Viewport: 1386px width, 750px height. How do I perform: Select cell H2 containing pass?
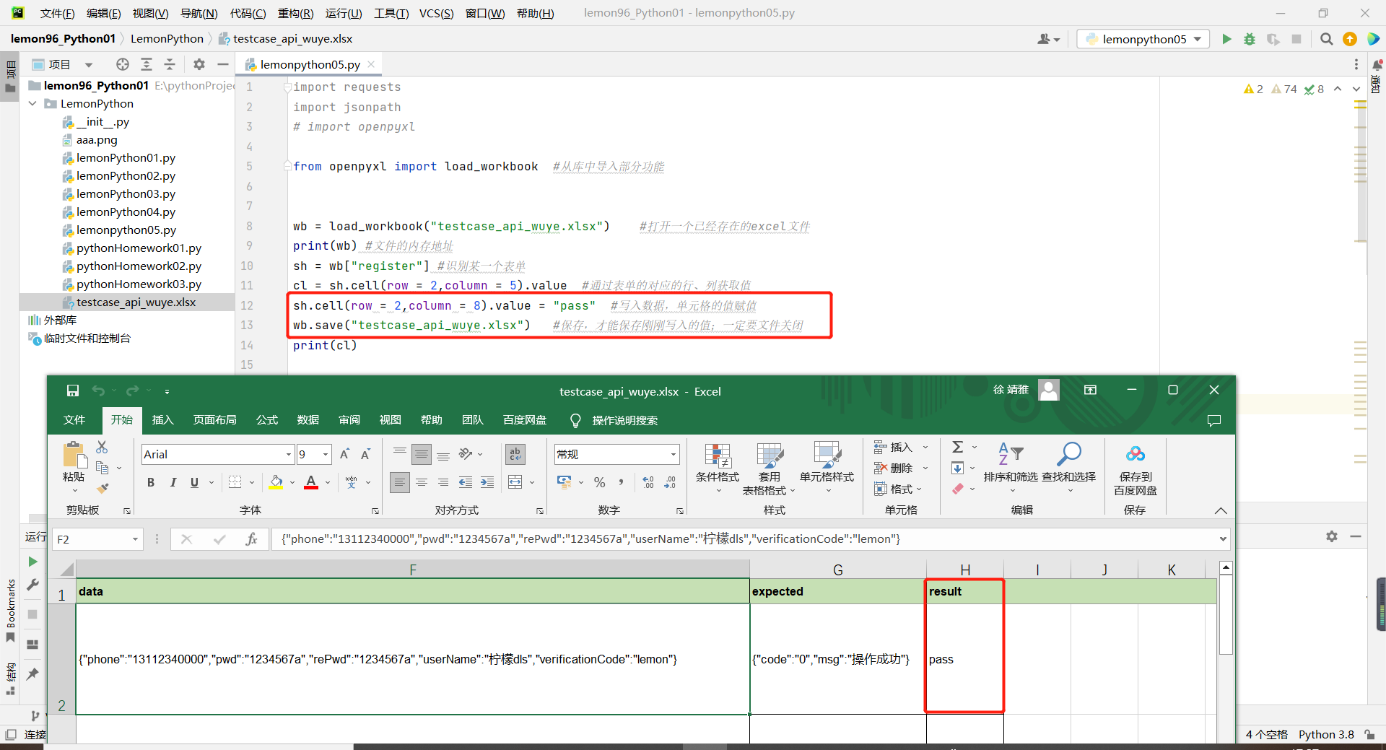coord(965,659)
